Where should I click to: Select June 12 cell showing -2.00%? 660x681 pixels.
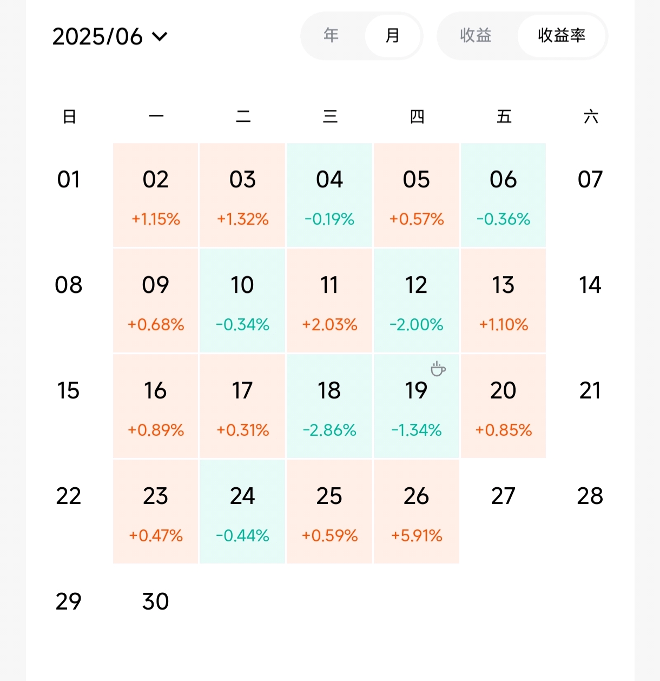[x=417, y=300]
